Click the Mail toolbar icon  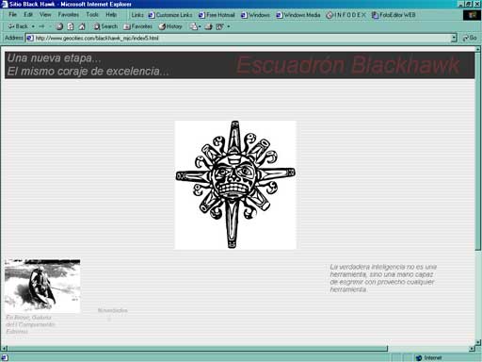click(x=194, y=26)
